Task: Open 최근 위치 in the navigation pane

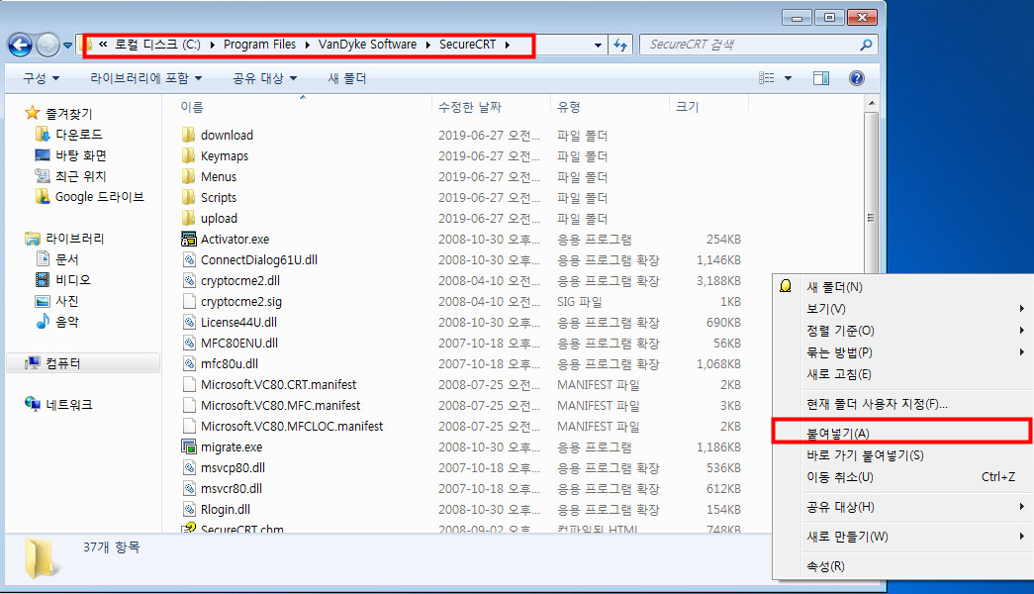Action: pos(80,176)
